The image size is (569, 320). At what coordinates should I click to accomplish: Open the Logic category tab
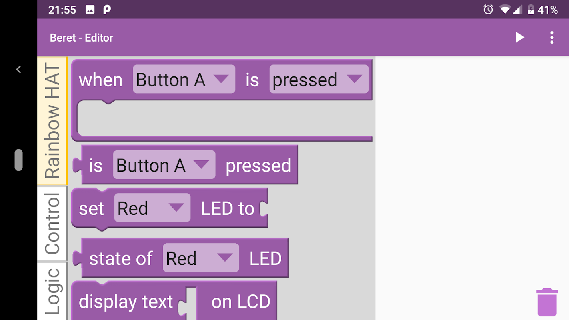pyautogui.click(x=52, y=291)
